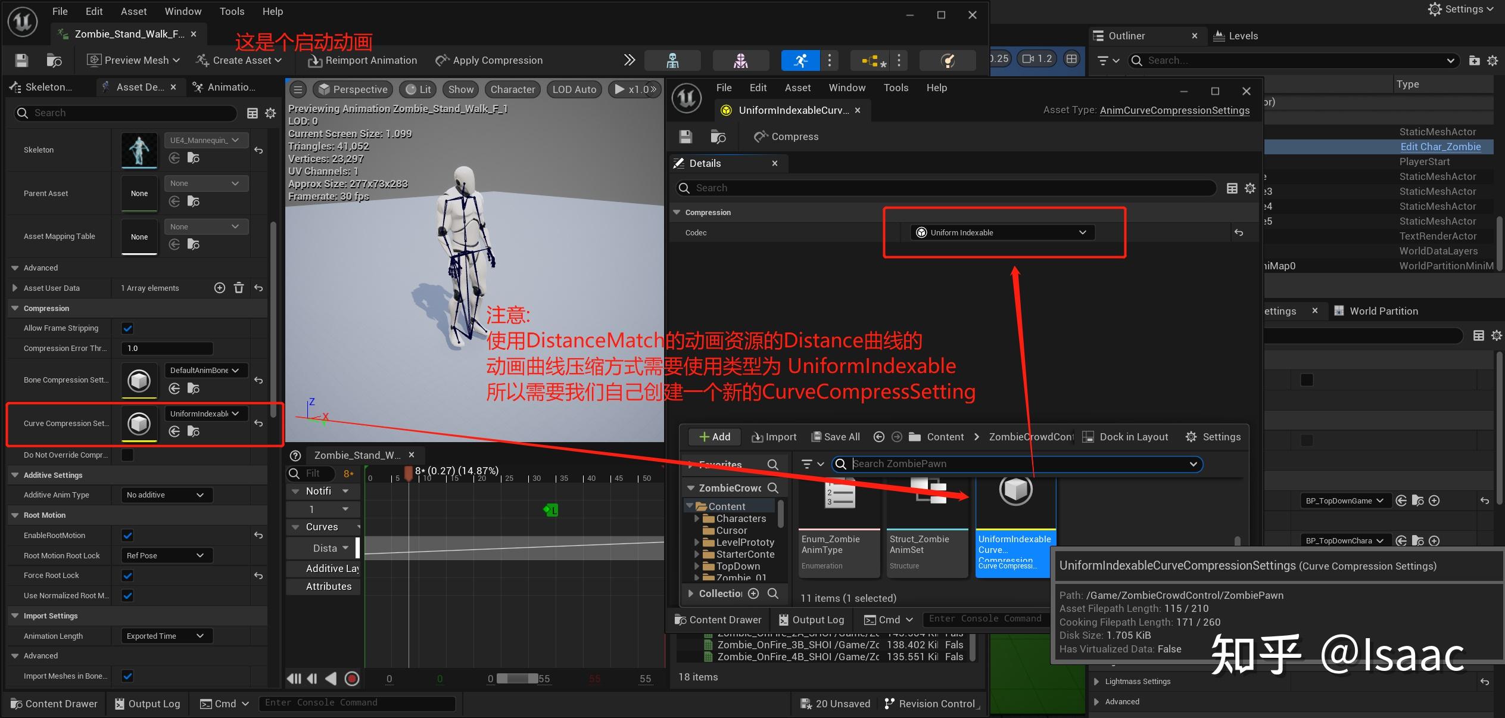Open the Tools menu

point(232,11)
